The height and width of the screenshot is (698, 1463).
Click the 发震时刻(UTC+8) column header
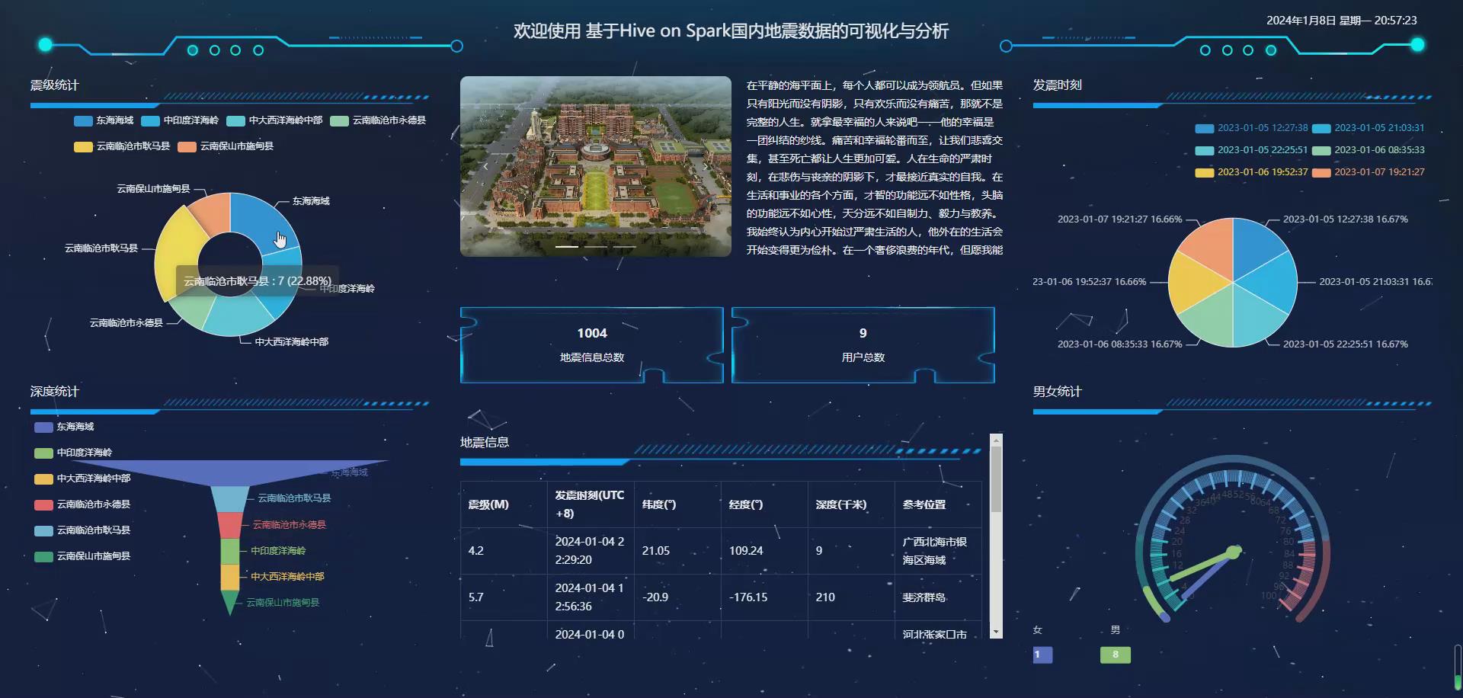click(x=591, y=504)
